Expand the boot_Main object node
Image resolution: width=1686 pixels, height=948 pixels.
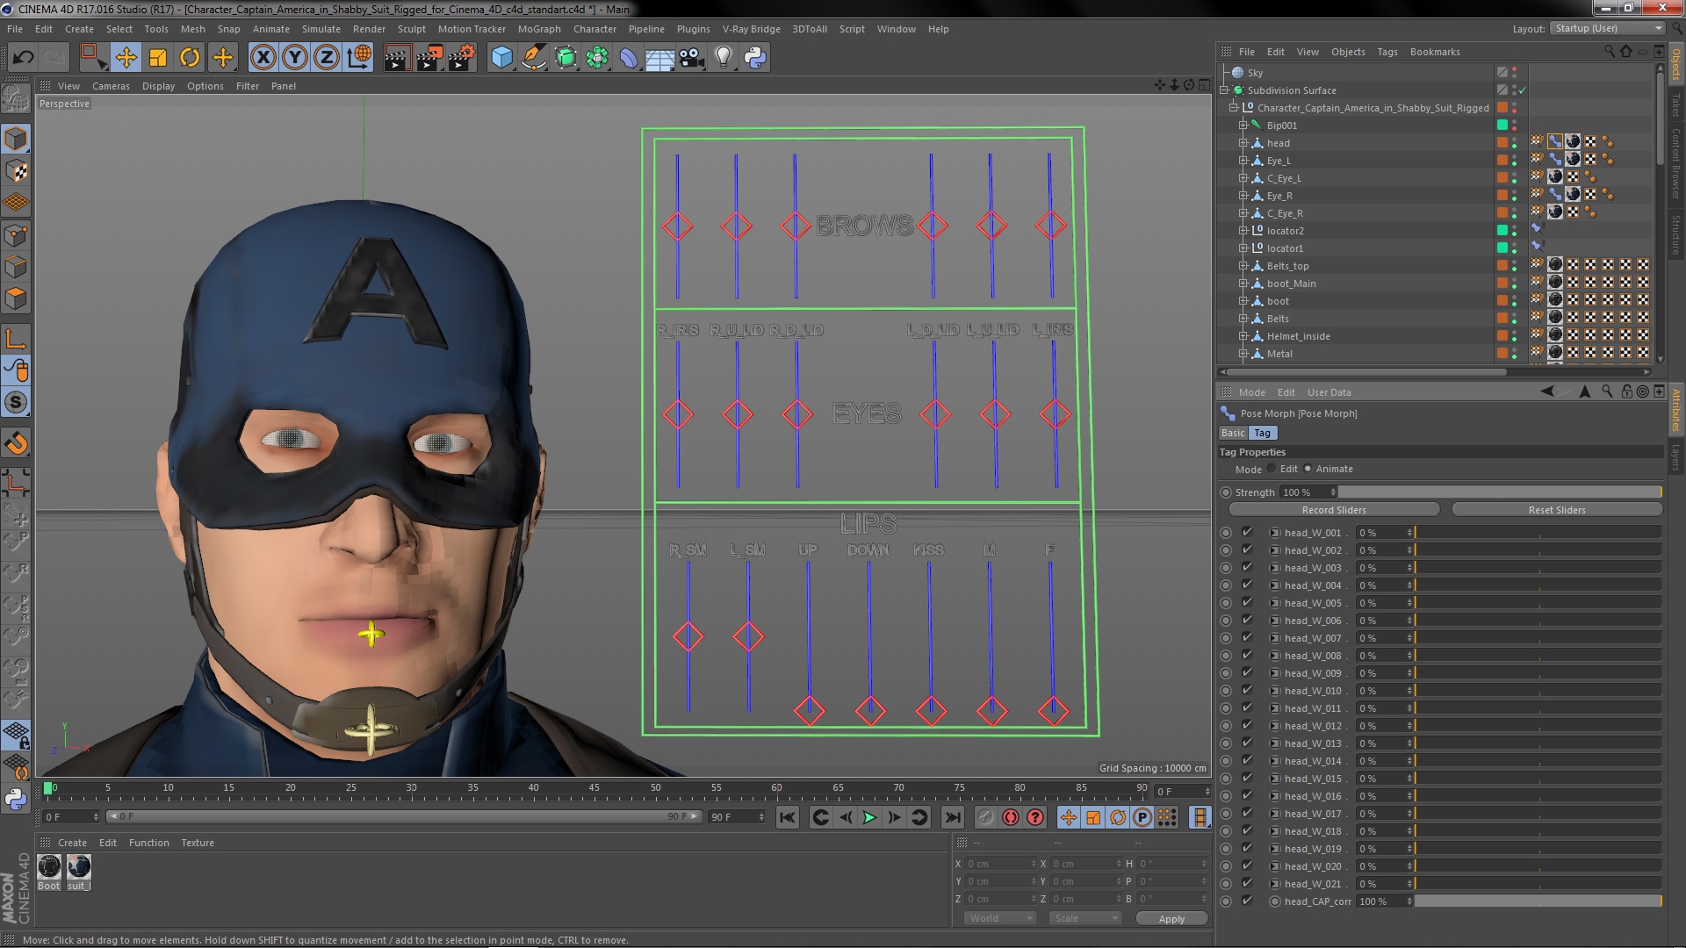(x=1243, y=284)
